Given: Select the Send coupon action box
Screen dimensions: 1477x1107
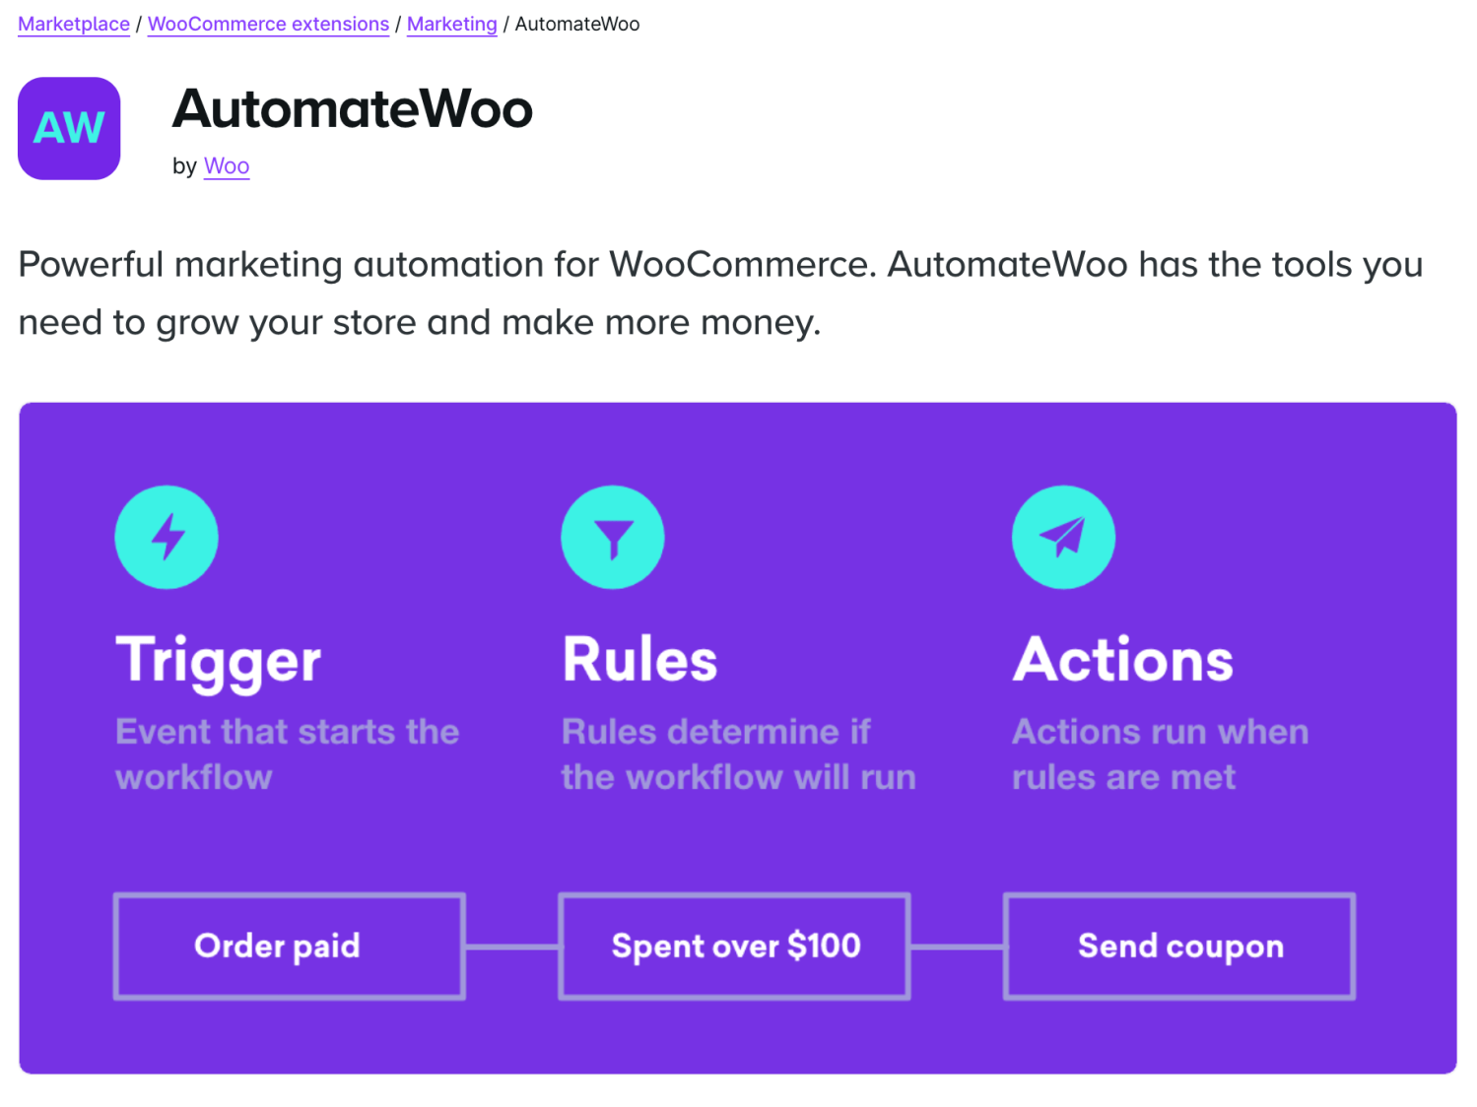Looking at the screenshot, I should click(1179, 946).
